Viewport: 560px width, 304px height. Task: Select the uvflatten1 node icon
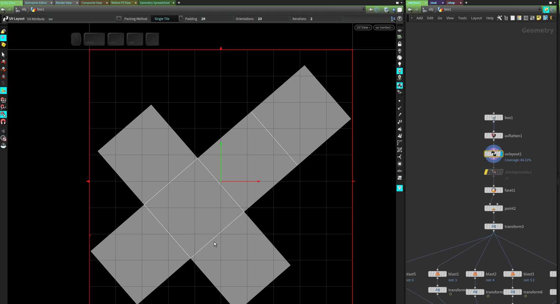point(494,136)
